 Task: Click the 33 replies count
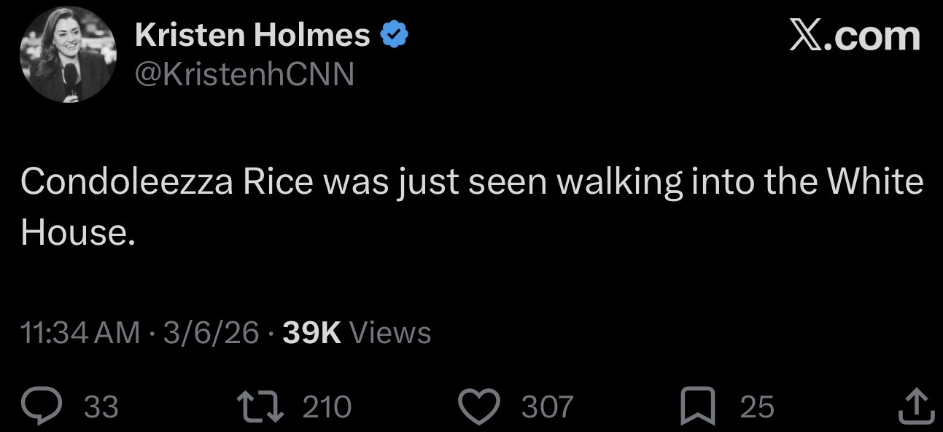pyautogui.click(x=101, y=407)
